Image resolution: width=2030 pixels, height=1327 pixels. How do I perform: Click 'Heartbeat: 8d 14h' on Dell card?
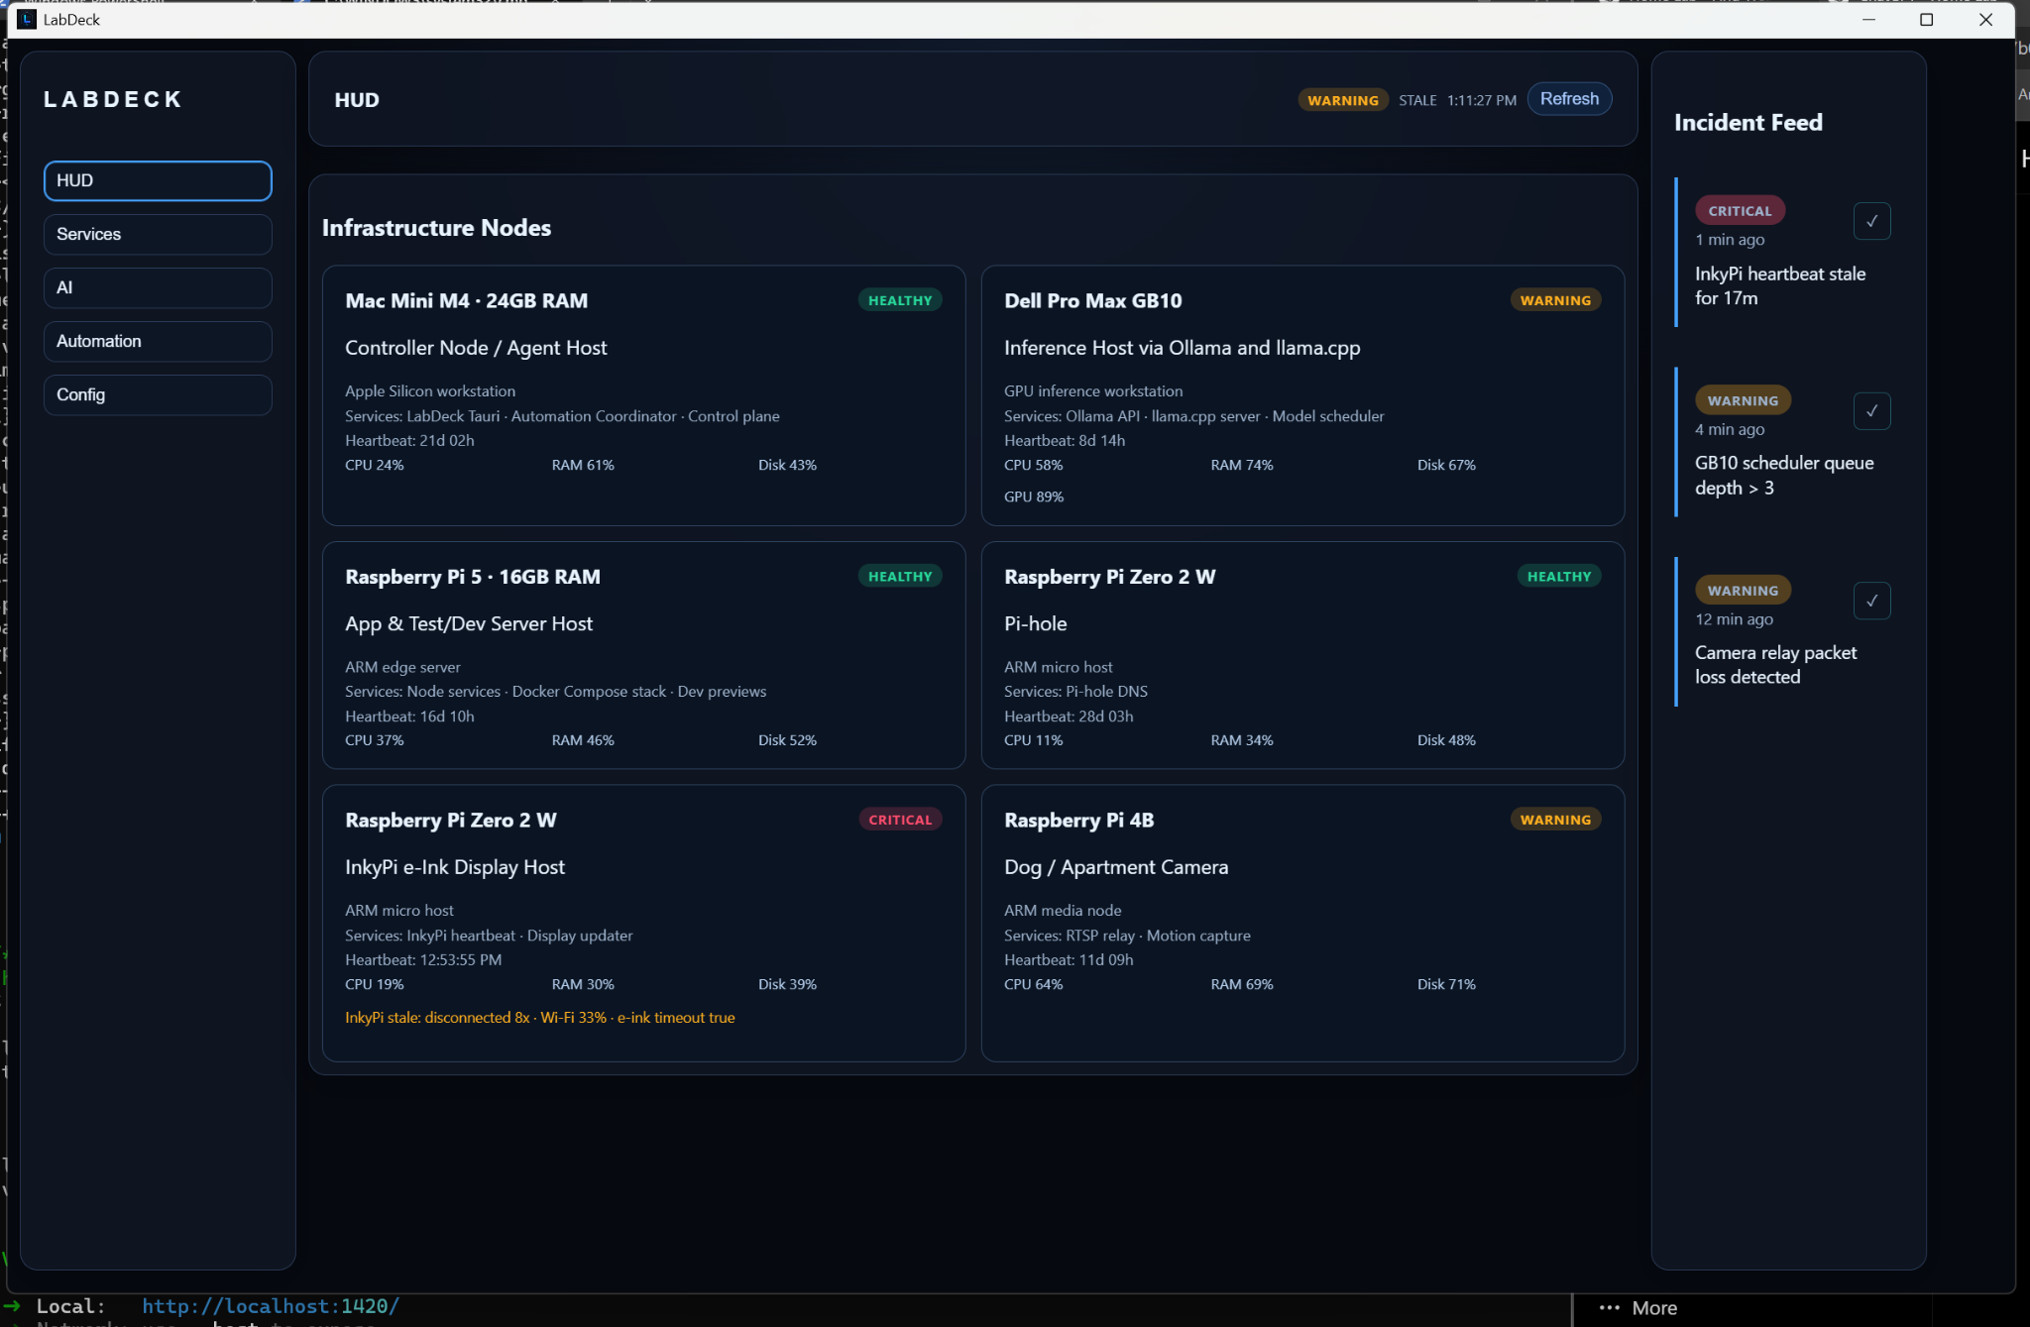1065,440
